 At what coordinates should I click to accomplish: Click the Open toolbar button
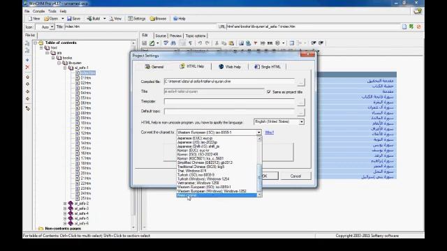(x=51, y=19)
